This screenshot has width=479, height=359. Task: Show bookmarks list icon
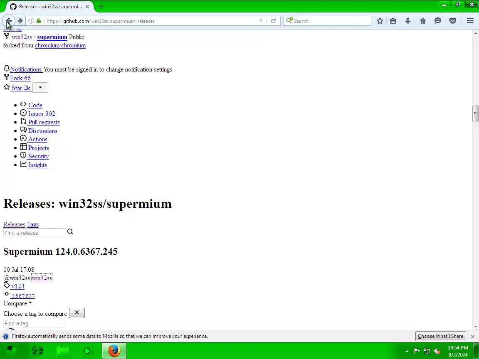pos(393,21)
